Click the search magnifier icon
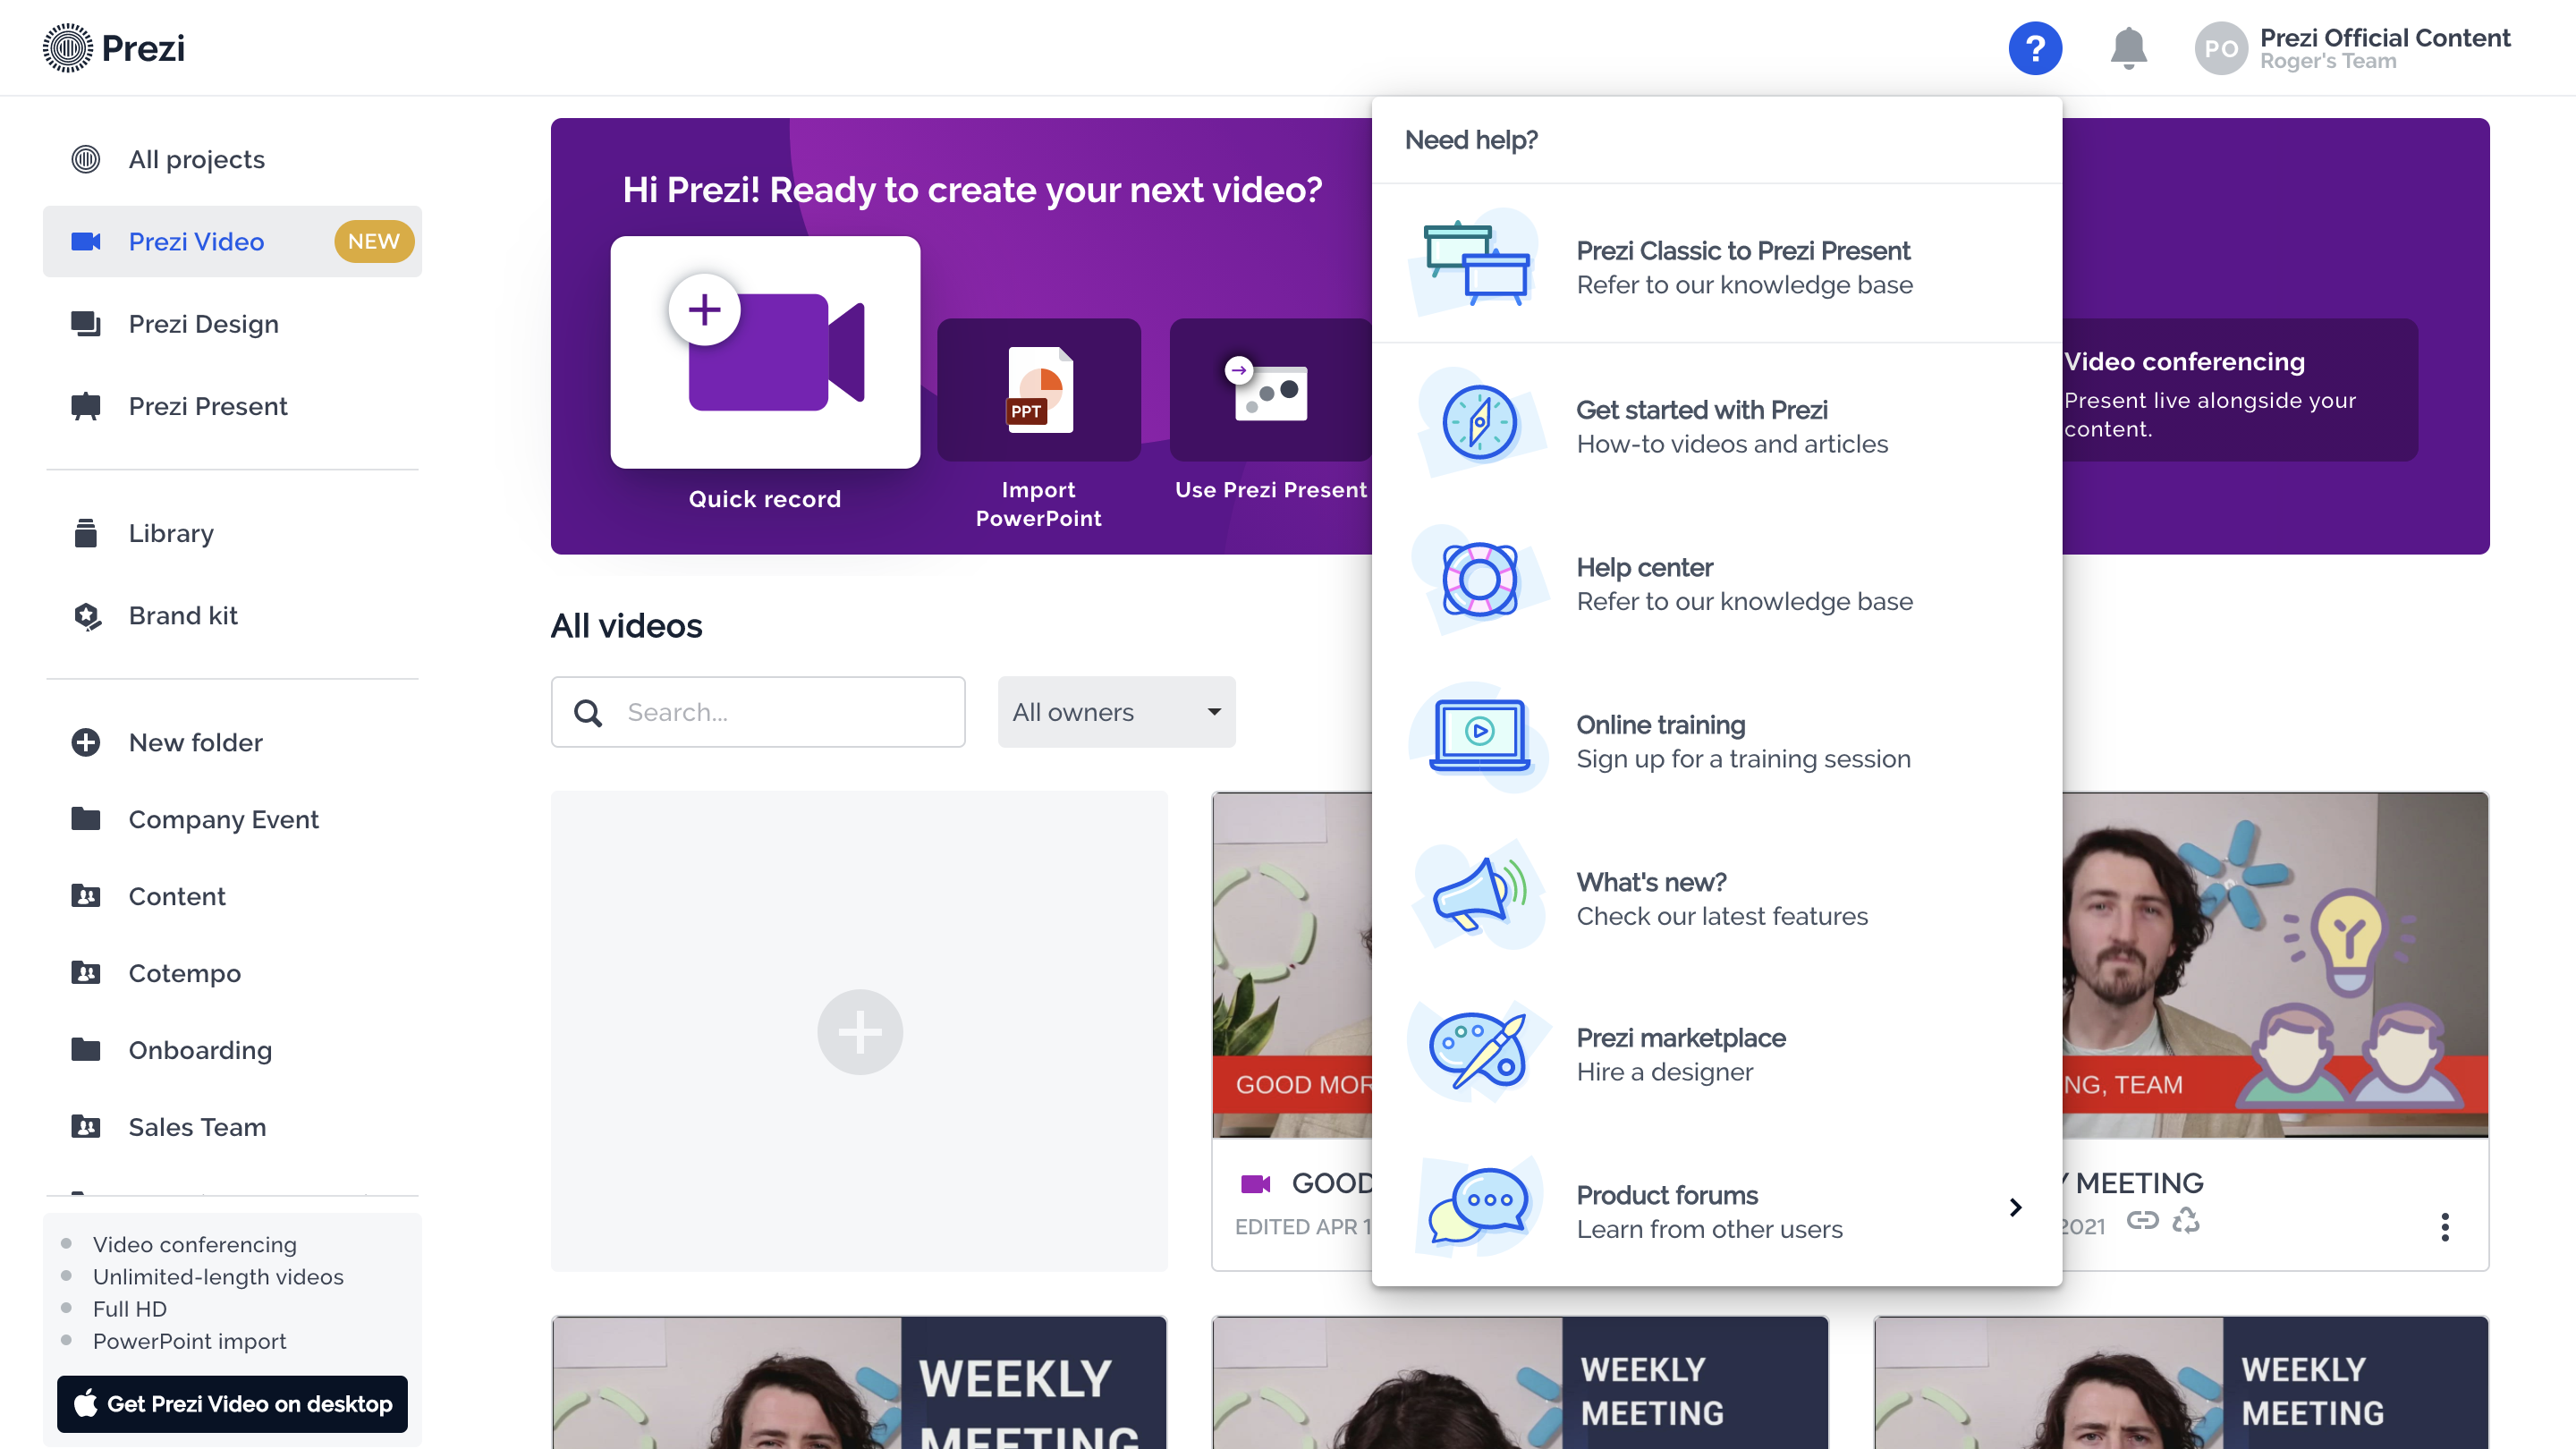 [x=588, y=712]
